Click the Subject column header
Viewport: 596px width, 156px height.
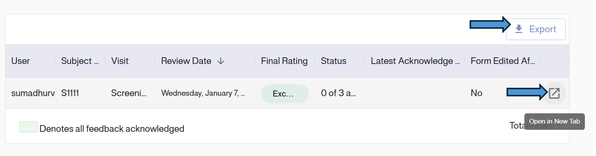click(79, 61)
